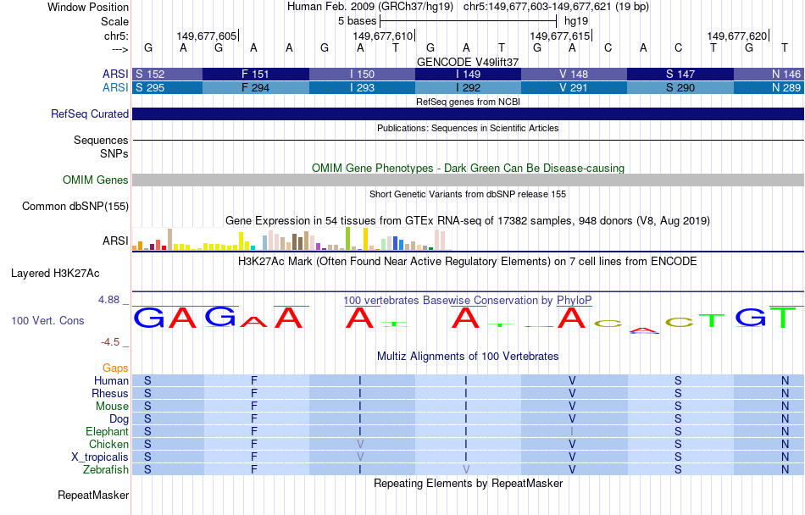
Task: Open Short Genetic Variants dbSNP 155 title
Action: coord(468,195)
